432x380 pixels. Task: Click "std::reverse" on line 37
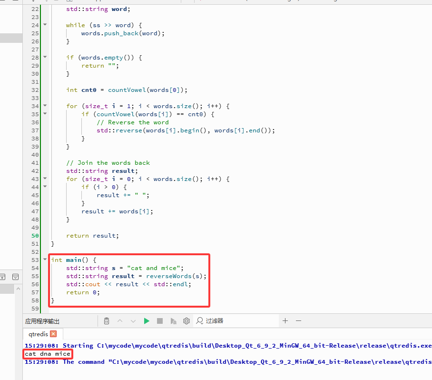click(119, 130)
